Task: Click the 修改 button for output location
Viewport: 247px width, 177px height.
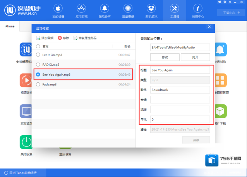Action: [x=165, y=57]
